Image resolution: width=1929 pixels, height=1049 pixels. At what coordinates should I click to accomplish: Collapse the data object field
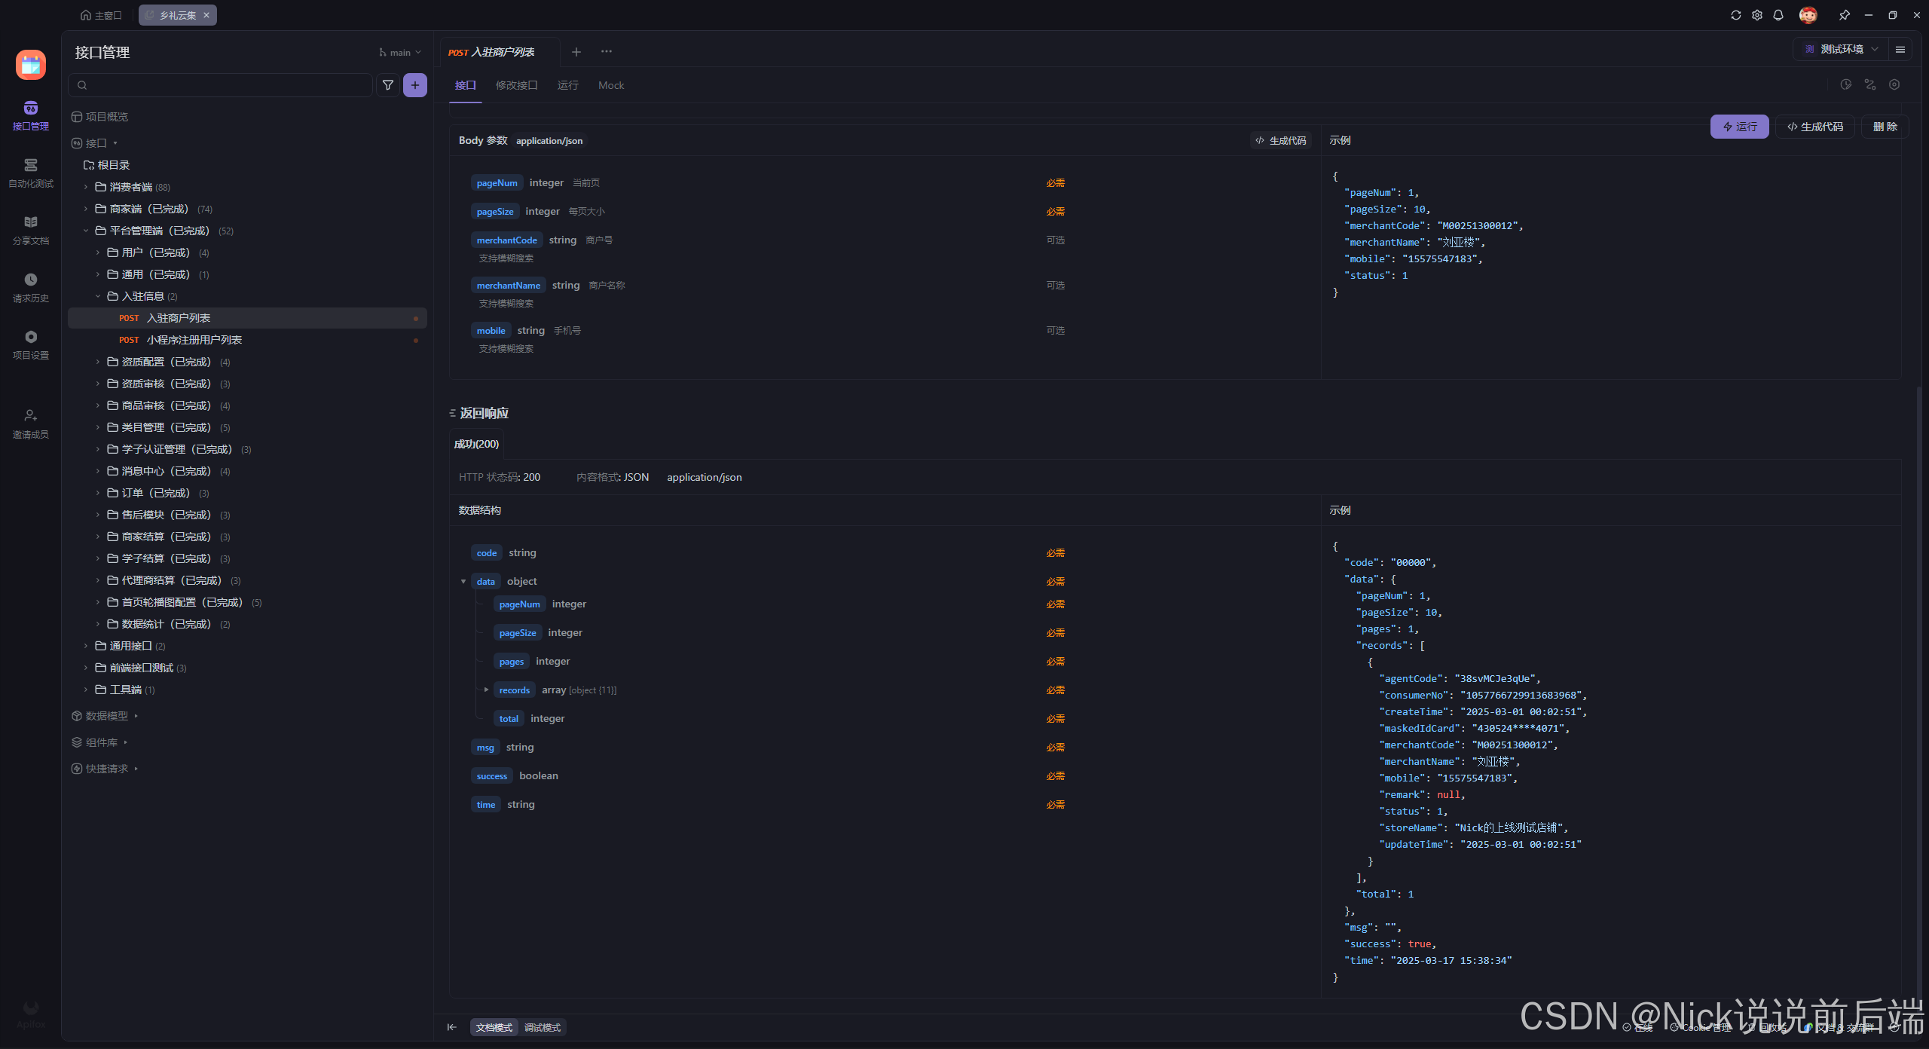(x=463, y=582)
